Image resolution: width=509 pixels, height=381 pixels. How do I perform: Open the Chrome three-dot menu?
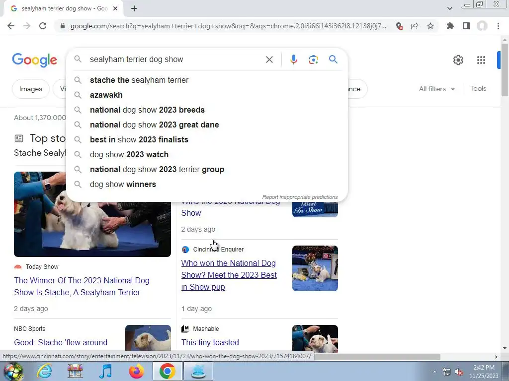click(x=498, y=26)
